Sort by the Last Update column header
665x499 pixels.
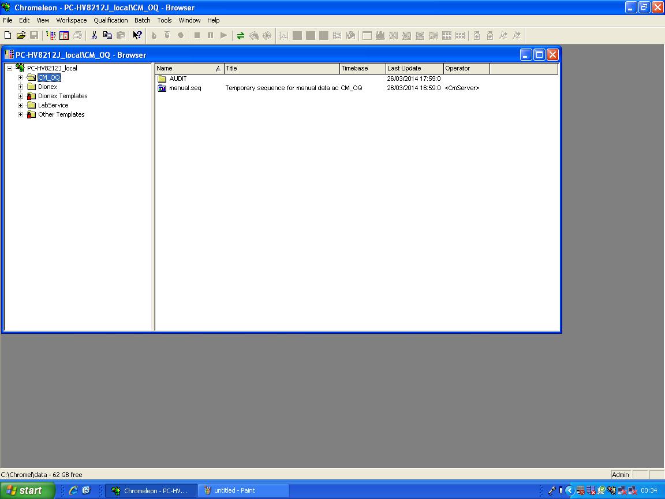415,68
